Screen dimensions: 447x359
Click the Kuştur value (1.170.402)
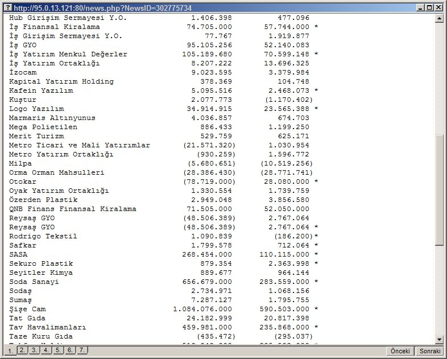(289, 100)
